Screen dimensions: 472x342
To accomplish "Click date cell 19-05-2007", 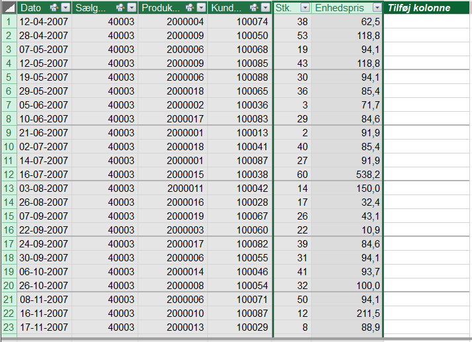I will click(44, 77).
